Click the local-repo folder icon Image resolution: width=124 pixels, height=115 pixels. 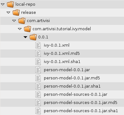click(10, 4)
